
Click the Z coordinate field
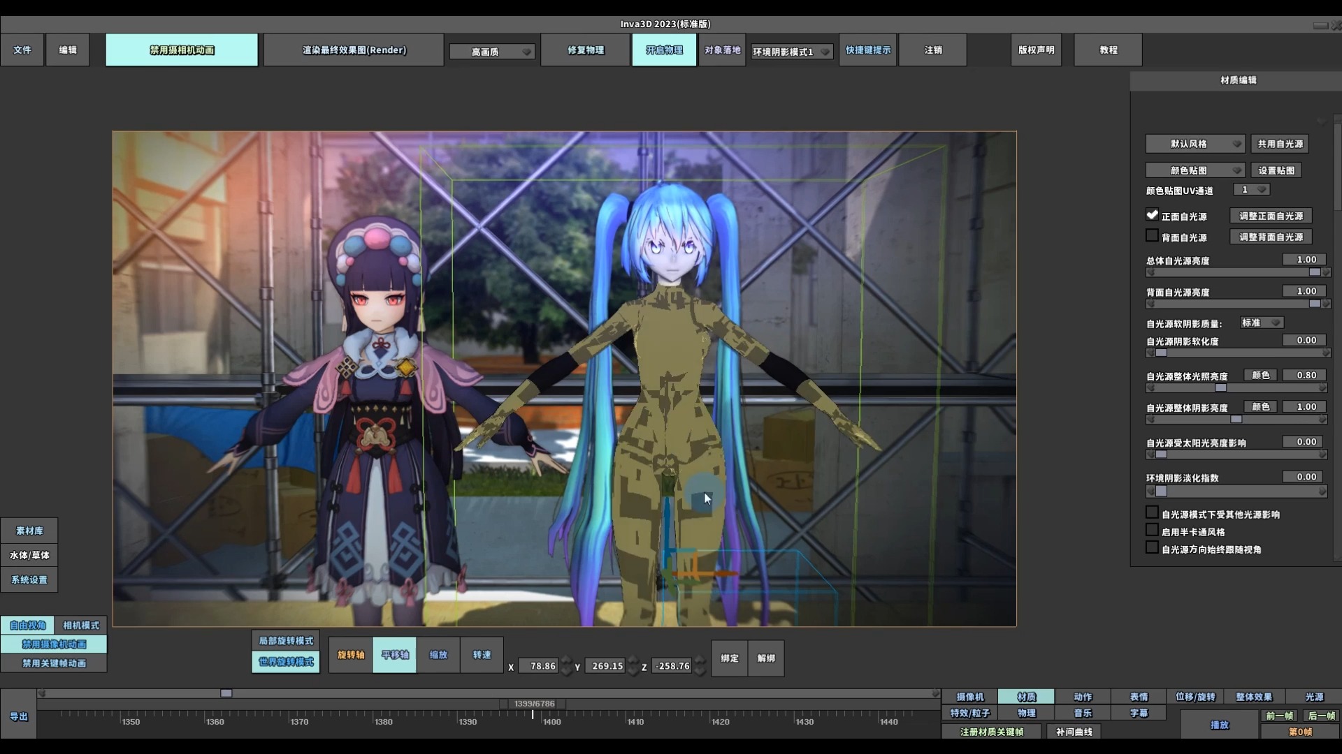tap(672, 666)
